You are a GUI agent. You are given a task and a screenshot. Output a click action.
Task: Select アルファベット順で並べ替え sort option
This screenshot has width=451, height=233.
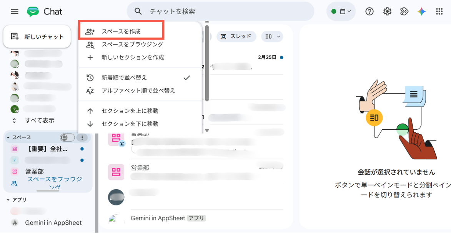pos(139,91)
